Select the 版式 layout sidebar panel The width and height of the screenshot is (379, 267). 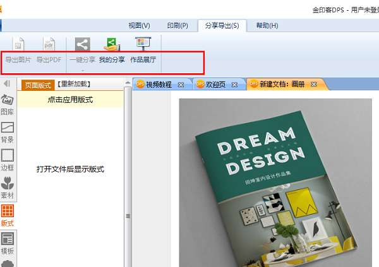pyautogui.click(x=8, y=216)
